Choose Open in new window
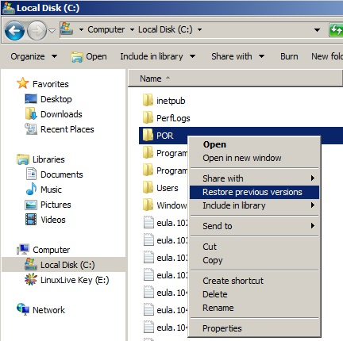 (x=242, y=158)
